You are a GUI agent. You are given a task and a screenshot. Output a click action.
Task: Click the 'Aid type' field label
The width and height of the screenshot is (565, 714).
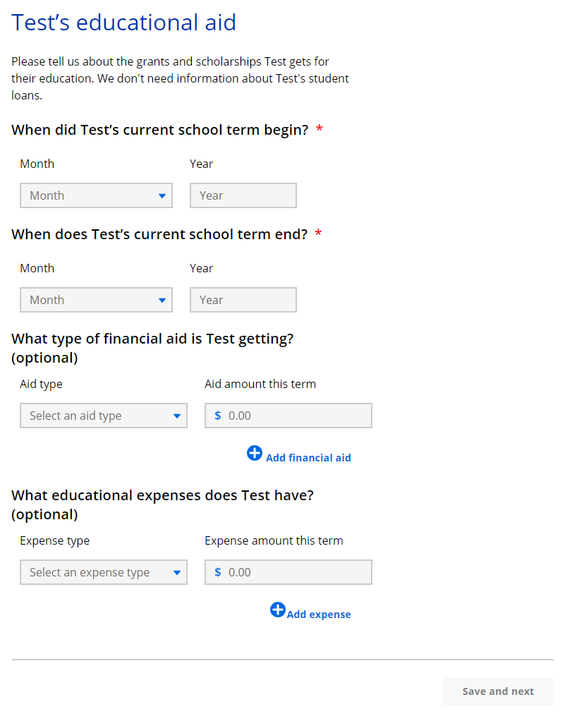pos(41,384)
